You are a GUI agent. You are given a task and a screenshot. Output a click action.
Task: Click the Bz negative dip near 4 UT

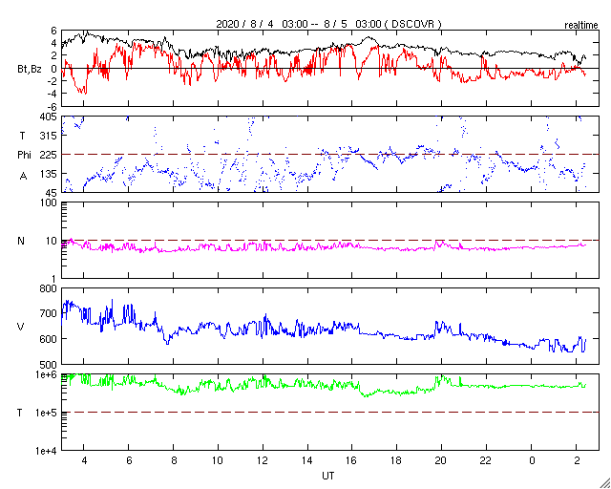click(83, 91)
